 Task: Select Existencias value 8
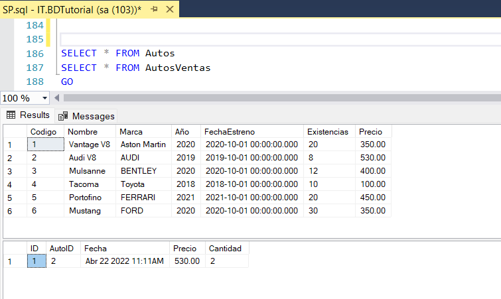(x=329, y=158)
